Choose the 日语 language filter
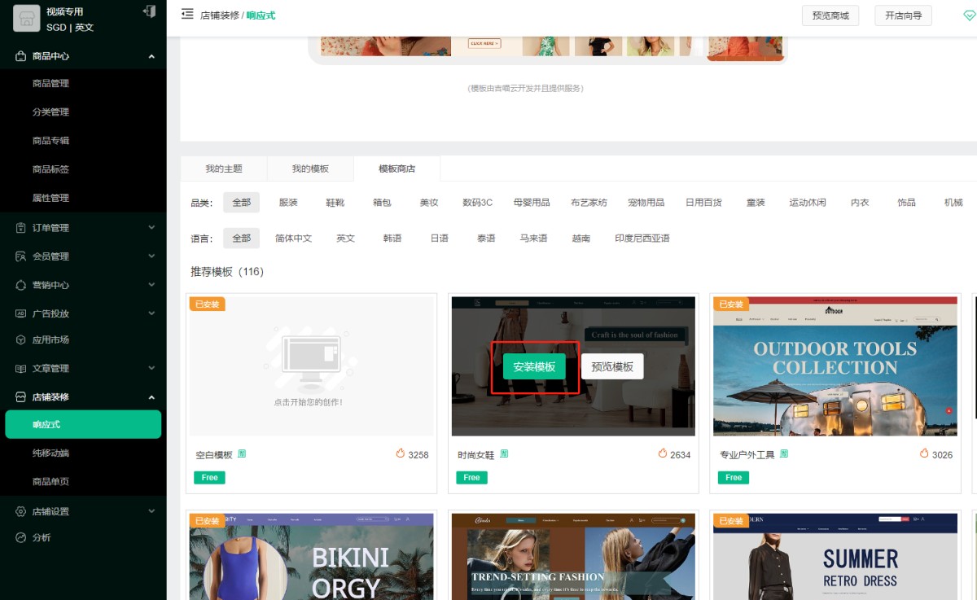 coord(440,239)
